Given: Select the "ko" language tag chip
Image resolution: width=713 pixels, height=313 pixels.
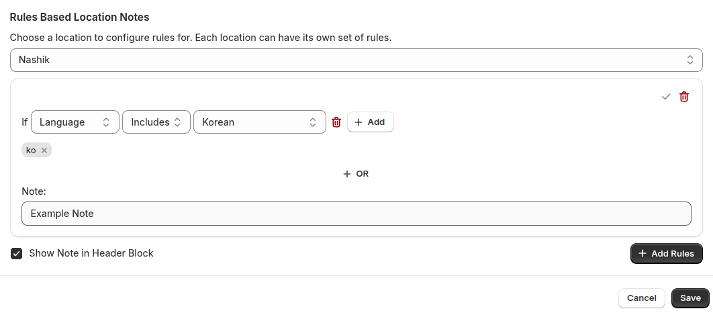Looking at the screenshot, I should [x=31, y=150].
